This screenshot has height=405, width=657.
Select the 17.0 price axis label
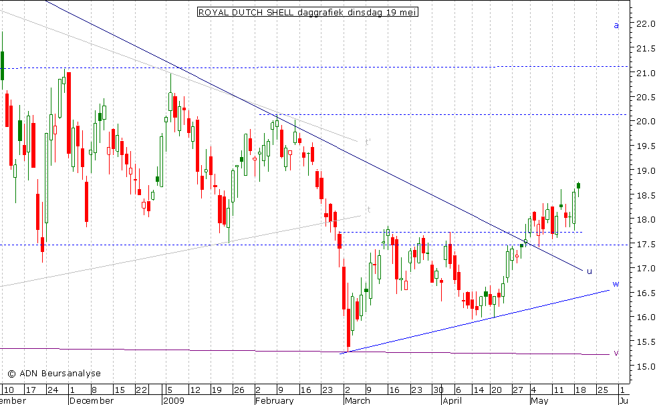[x=645, y=269]
